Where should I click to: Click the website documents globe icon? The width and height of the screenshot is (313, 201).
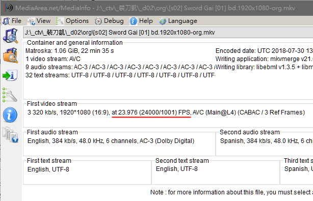point(10,135)
